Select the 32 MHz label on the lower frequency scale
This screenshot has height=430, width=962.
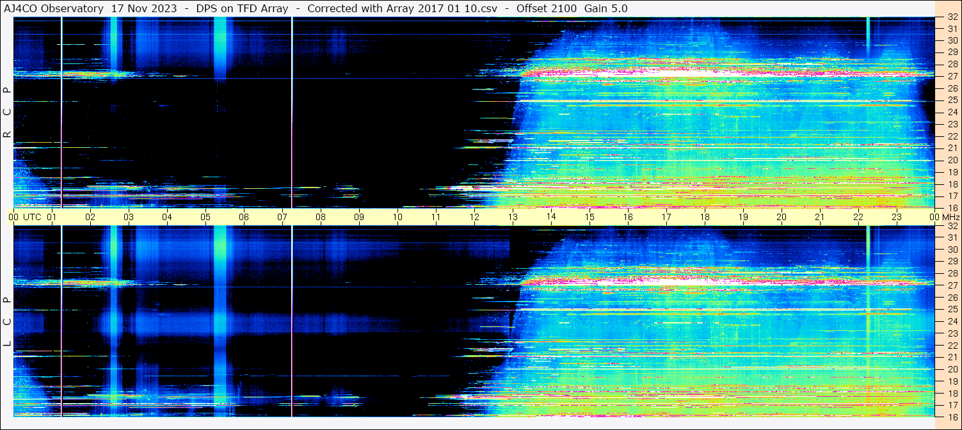[x=952, y=226]
